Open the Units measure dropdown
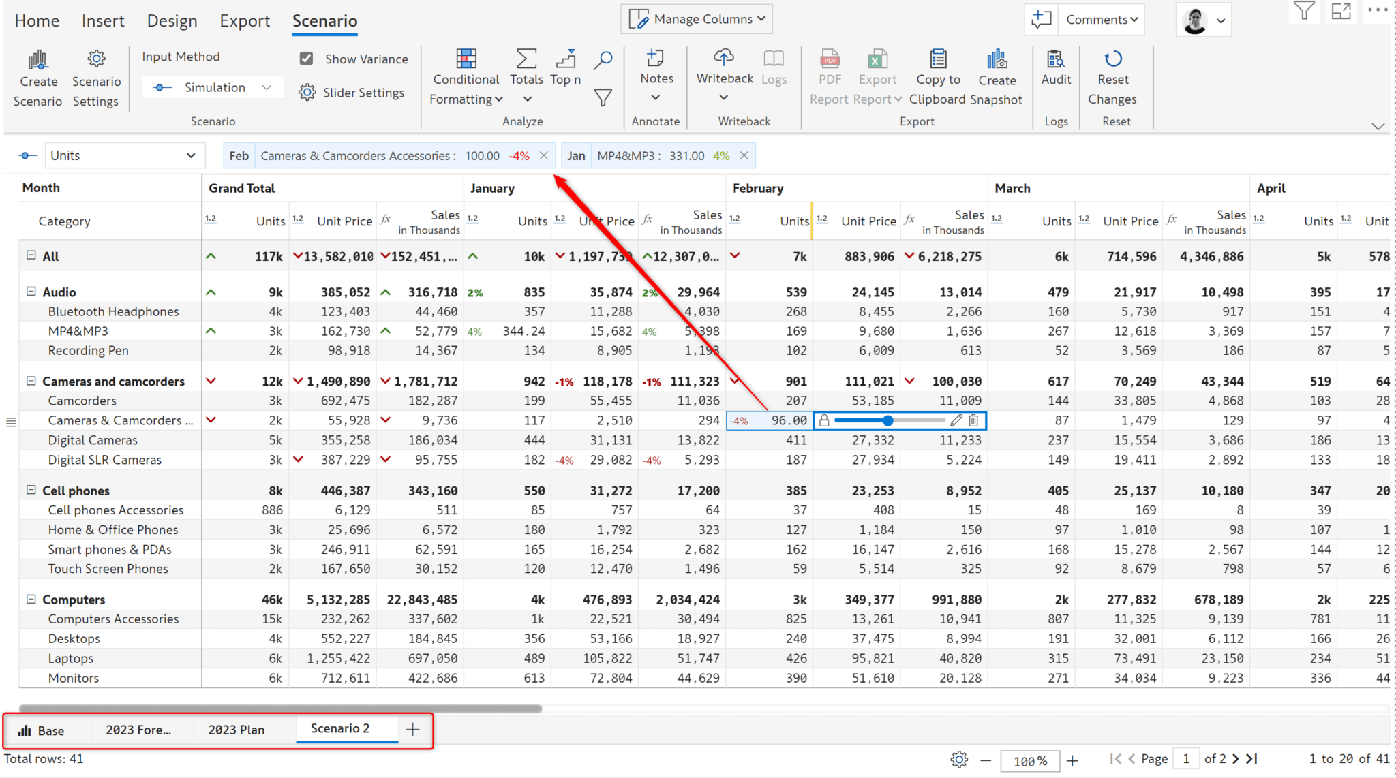This screenshot has height=778, width=1396. pos(124,155)
